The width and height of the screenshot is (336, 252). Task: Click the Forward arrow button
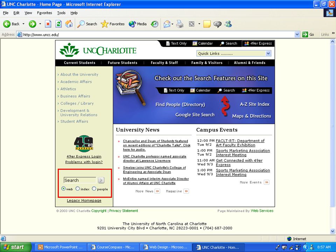(32, 24)
